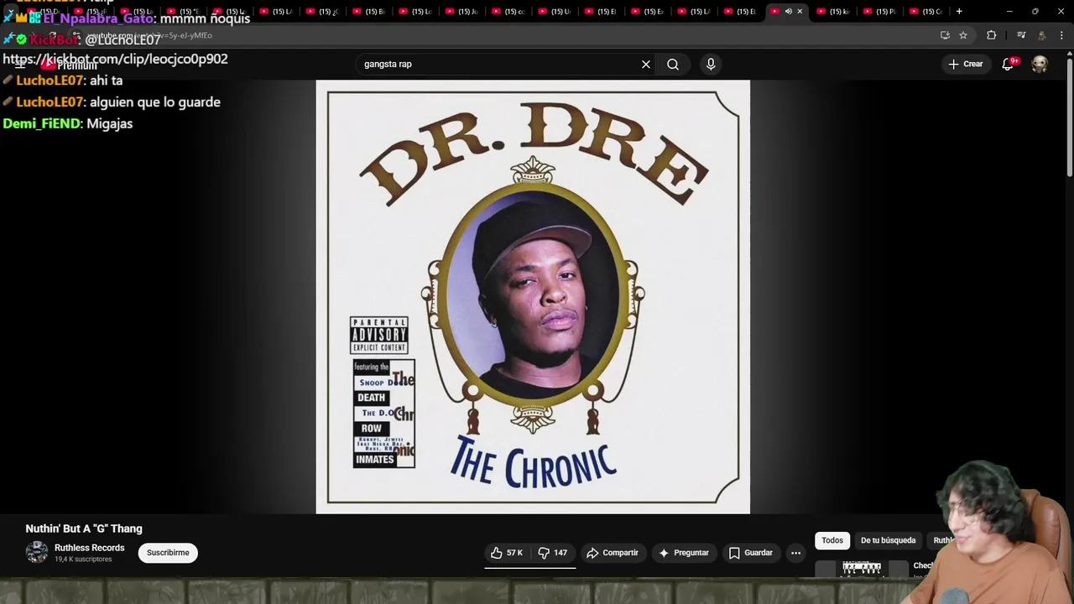
Task: Switch to the "(15) Ur" browser tab
Action: [554, 11]
